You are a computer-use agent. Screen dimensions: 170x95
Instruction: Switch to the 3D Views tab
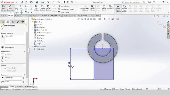point(19,87)
